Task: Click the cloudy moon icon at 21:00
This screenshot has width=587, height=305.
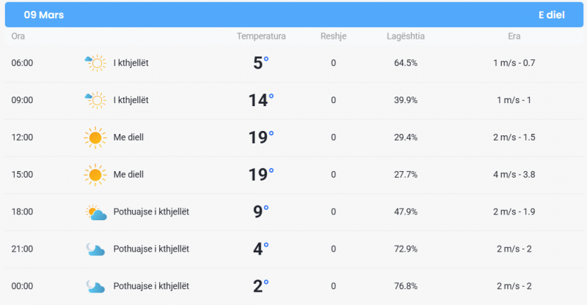Action: [x=95, y=249]
